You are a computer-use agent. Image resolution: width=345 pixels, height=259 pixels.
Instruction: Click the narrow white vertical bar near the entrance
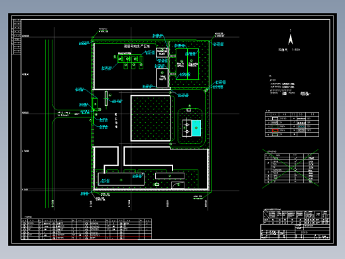point(106,98)
